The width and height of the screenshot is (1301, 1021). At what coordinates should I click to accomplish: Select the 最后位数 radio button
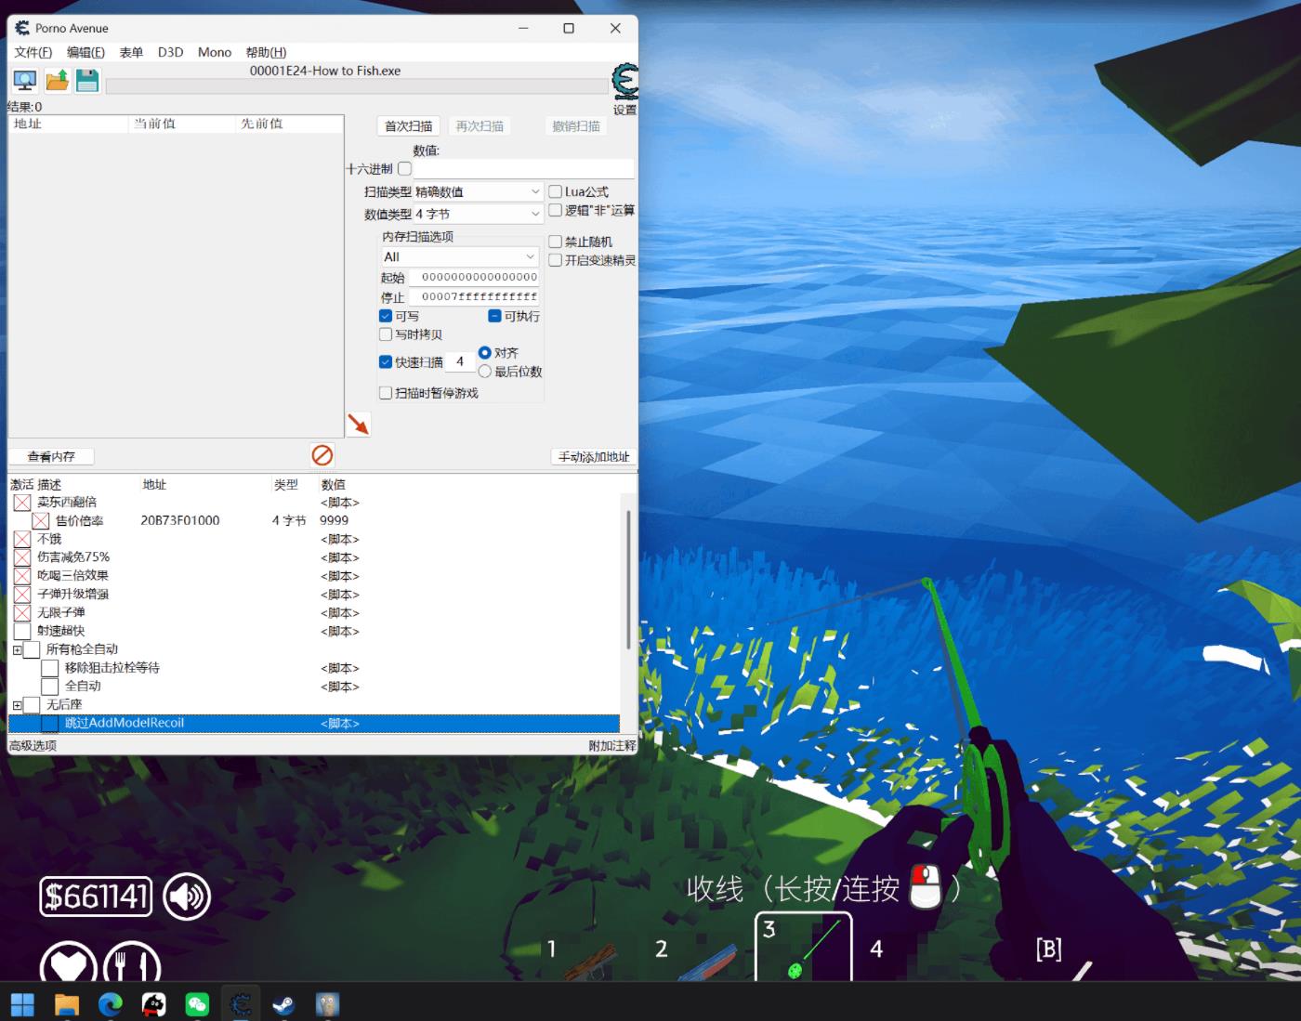484,372
